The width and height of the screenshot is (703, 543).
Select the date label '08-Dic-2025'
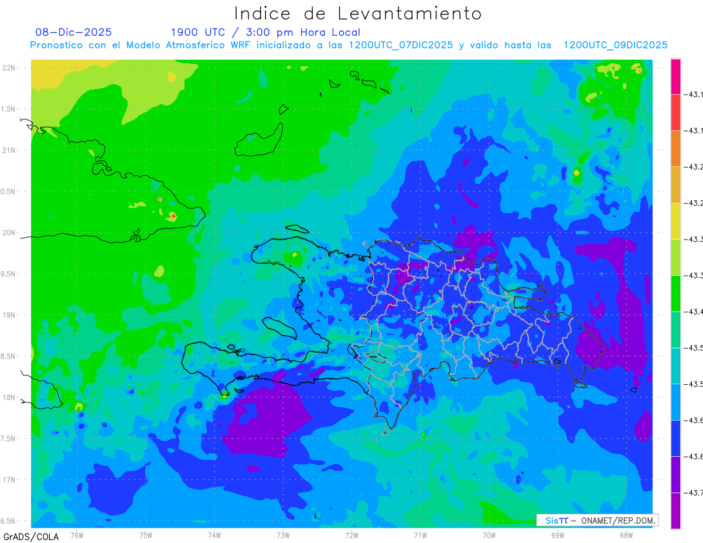(x=73, y=32)
